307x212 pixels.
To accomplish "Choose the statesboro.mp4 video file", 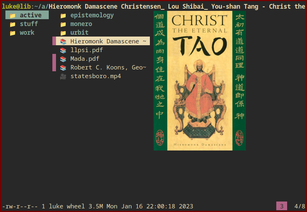I will [95, 76].
